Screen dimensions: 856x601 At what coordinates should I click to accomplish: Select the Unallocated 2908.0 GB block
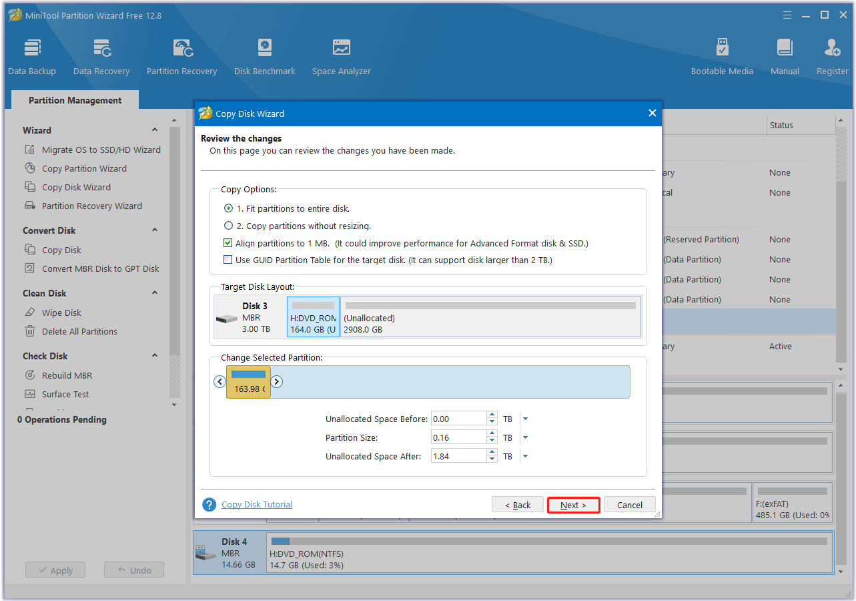point(490,317)
